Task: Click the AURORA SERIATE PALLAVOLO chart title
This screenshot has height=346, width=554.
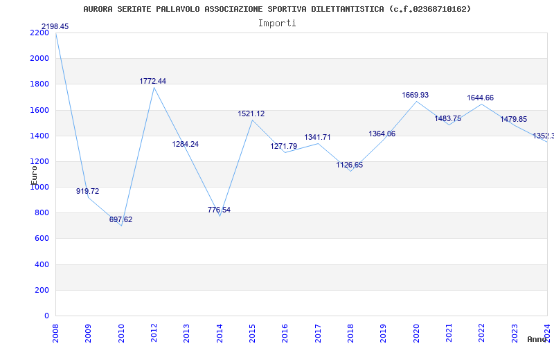Action: click(278, 9)
